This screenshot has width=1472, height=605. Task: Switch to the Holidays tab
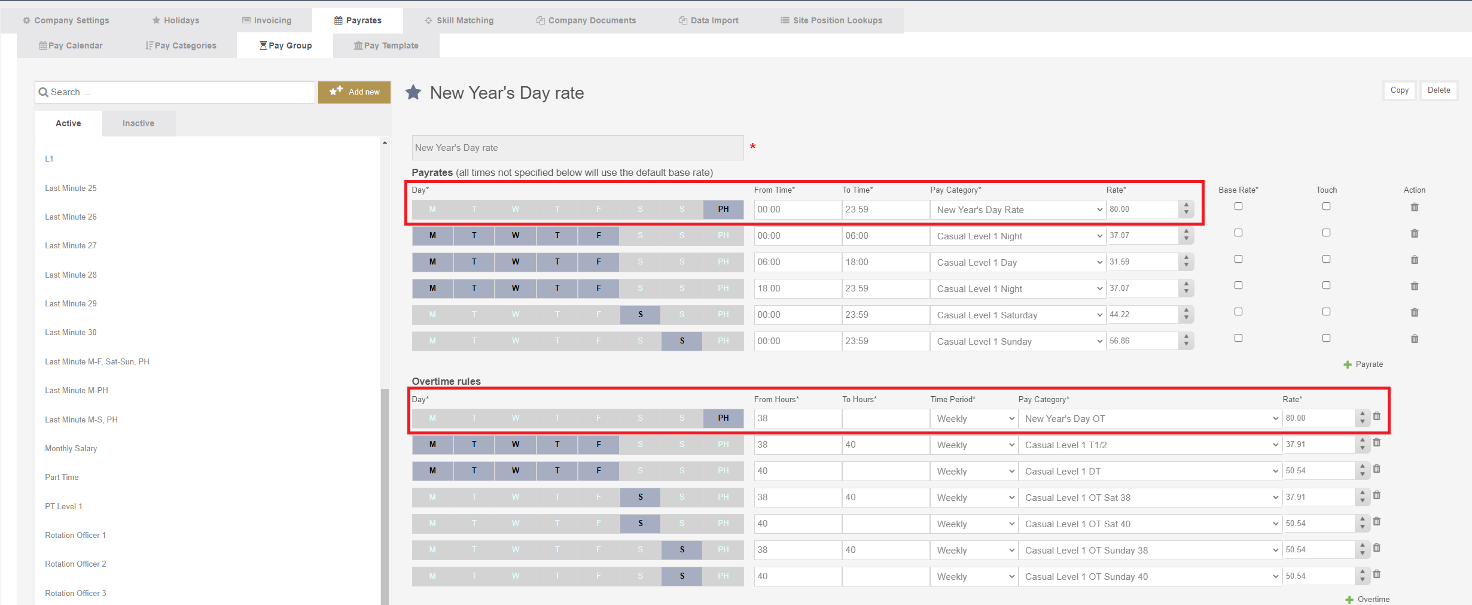click(x=175, y=20)
